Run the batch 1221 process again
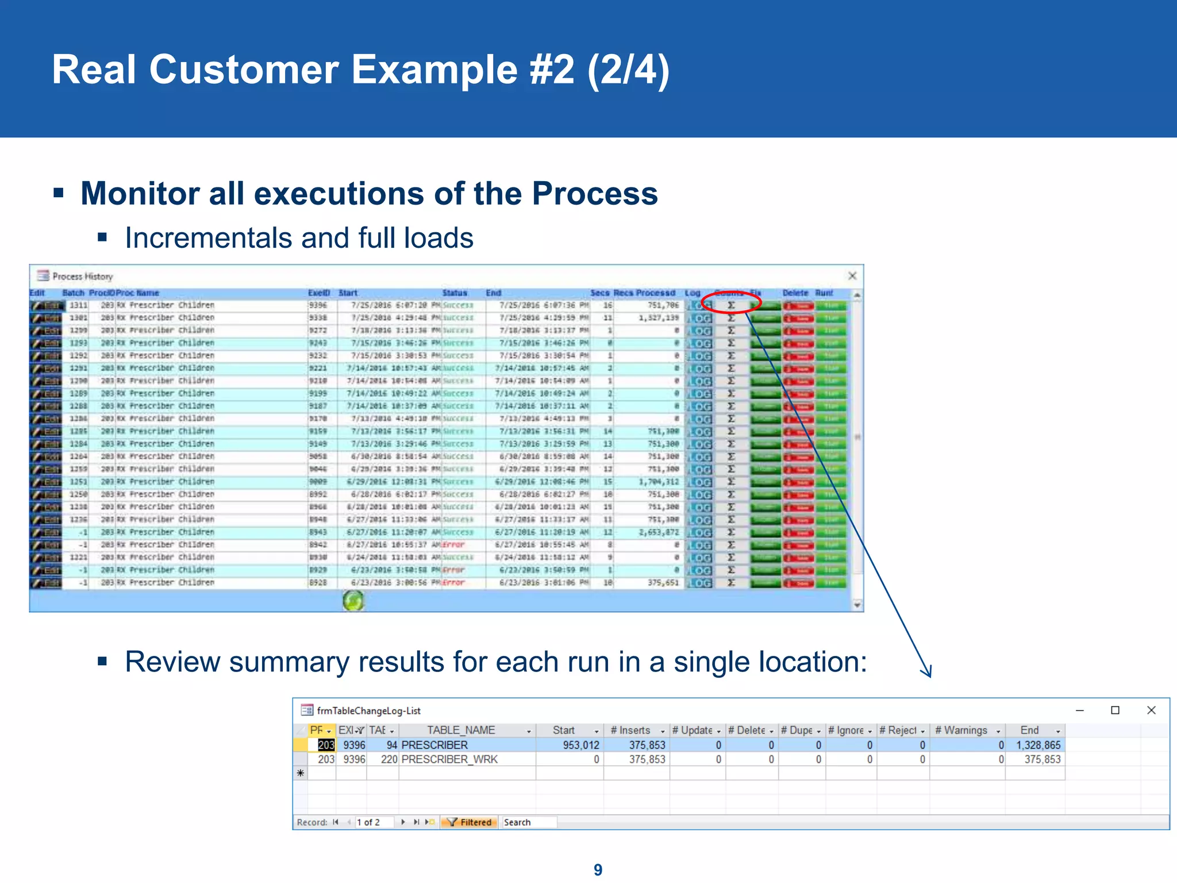Viewport: 1177px width, 883px height. (831, 558)
